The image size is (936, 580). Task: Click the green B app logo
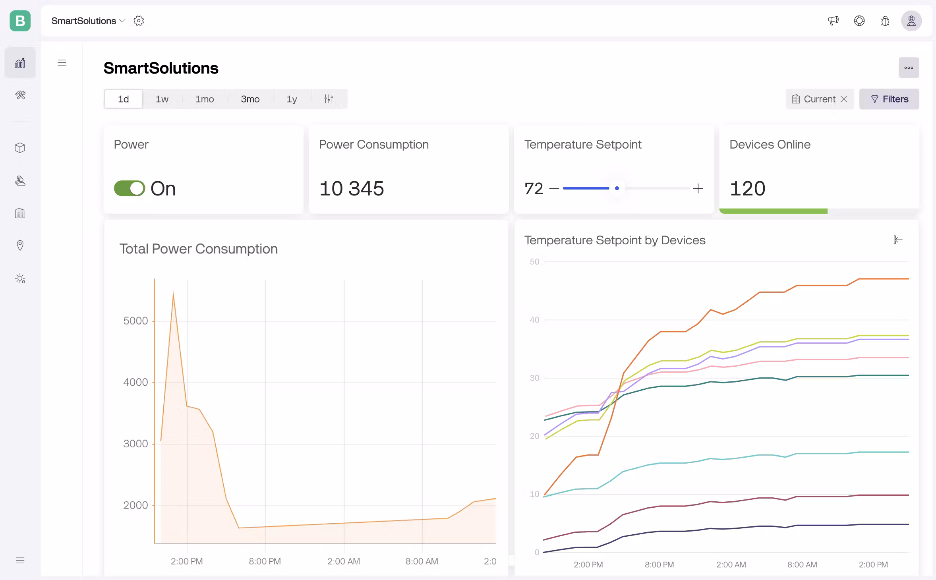click(20, 21)
